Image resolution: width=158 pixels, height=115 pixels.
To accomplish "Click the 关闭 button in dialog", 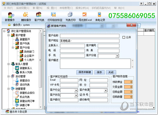I will pyautogui.click(x=111, y=72).
